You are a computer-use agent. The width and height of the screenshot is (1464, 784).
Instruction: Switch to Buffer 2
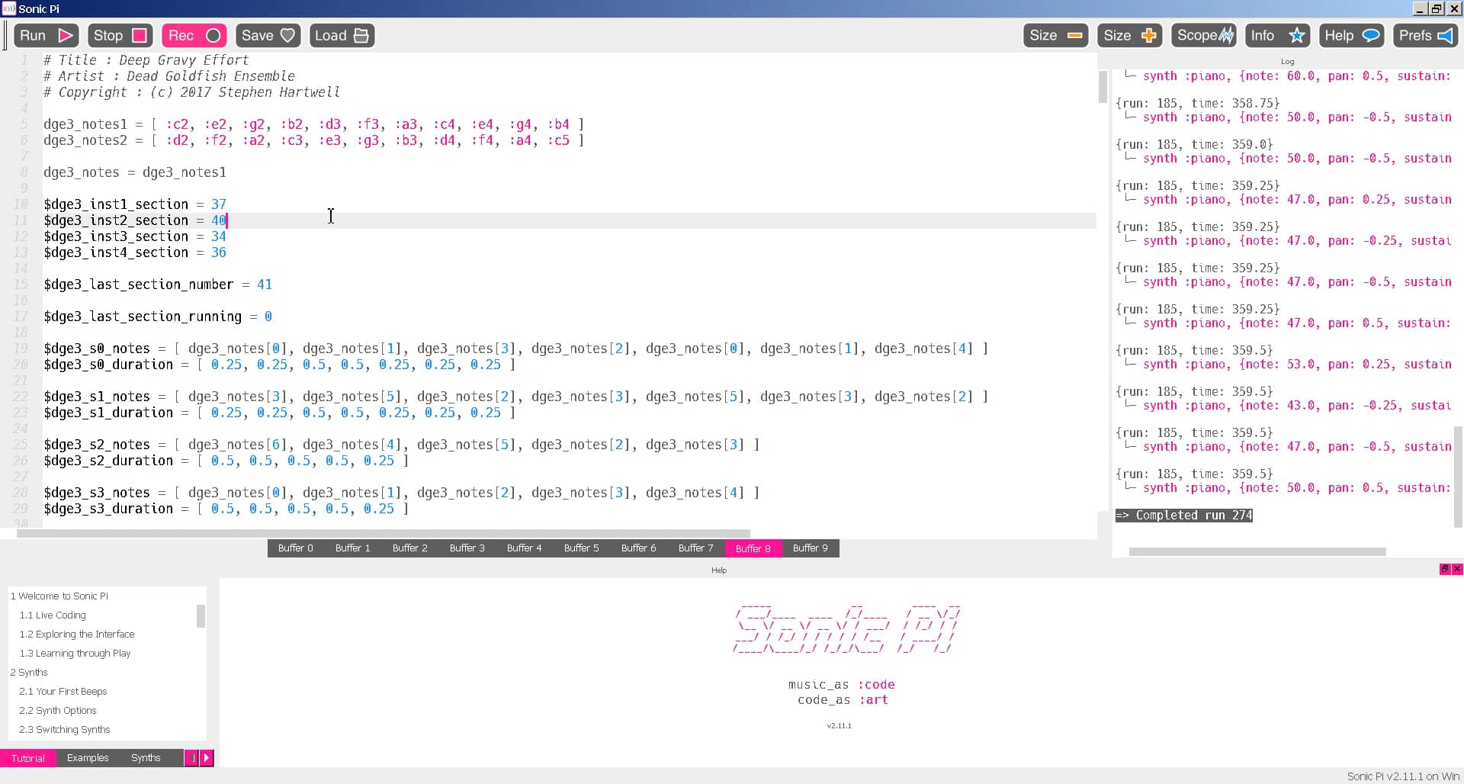pyautogui.click(x=410, y=548)
